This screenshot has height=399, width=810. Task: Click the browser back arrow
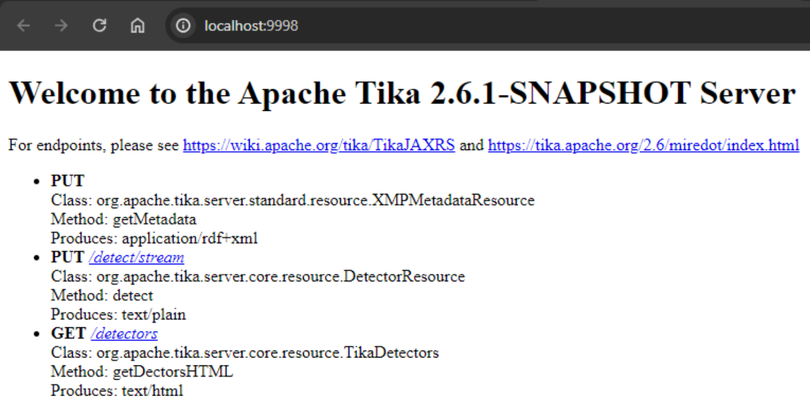[23, 26]
